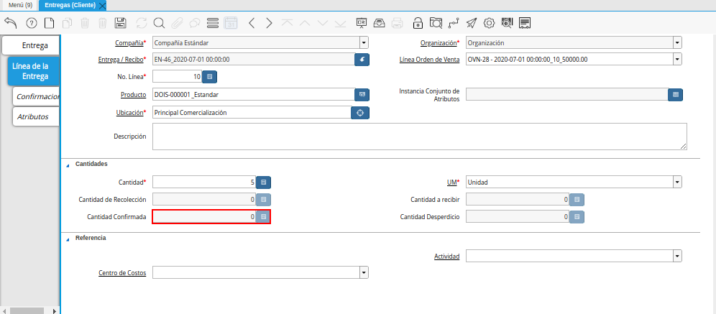The height and width of the screenshot is (314, 716).
Task: Click the Centro de Costos label link
Action: click(x=122, y=273)
